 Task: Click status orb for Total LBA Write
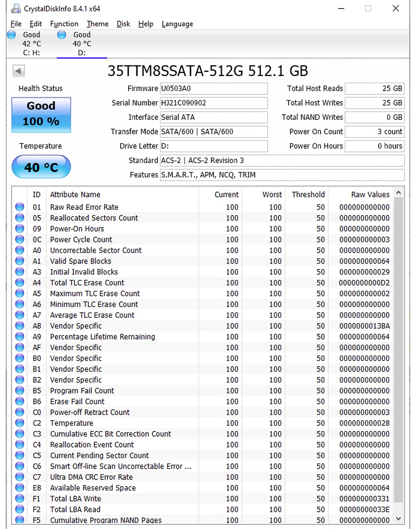pos(20,499)
